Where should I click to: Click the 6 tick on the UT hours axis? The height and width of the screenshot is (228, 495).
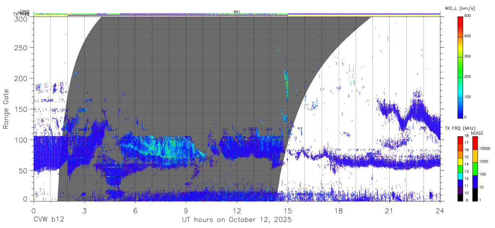[x=135, y=211]
